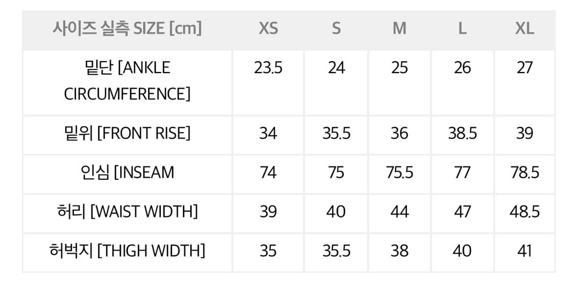Click the XS size column header

(x=268, y=28)
